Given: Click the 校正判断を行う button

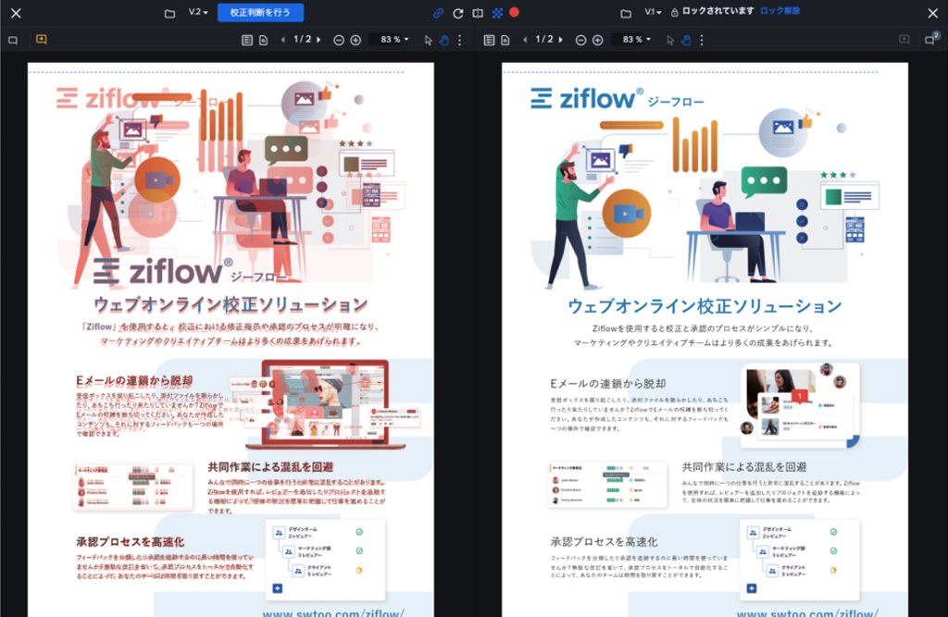Looking at the screenshot, I should click(260, 13).
